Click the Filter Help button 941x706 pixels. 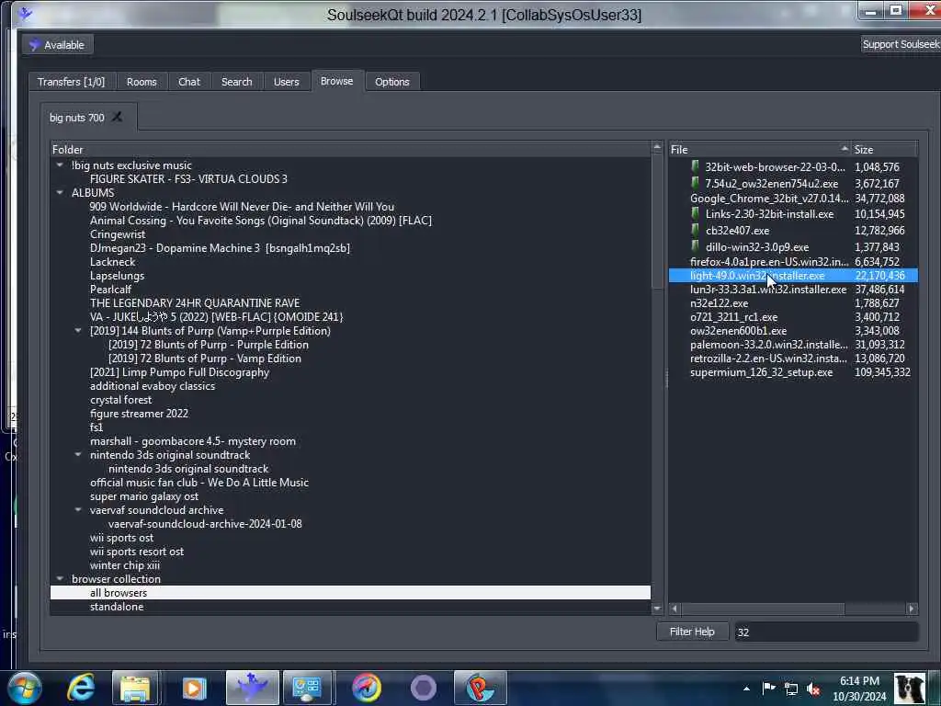(x=692, y=632)
